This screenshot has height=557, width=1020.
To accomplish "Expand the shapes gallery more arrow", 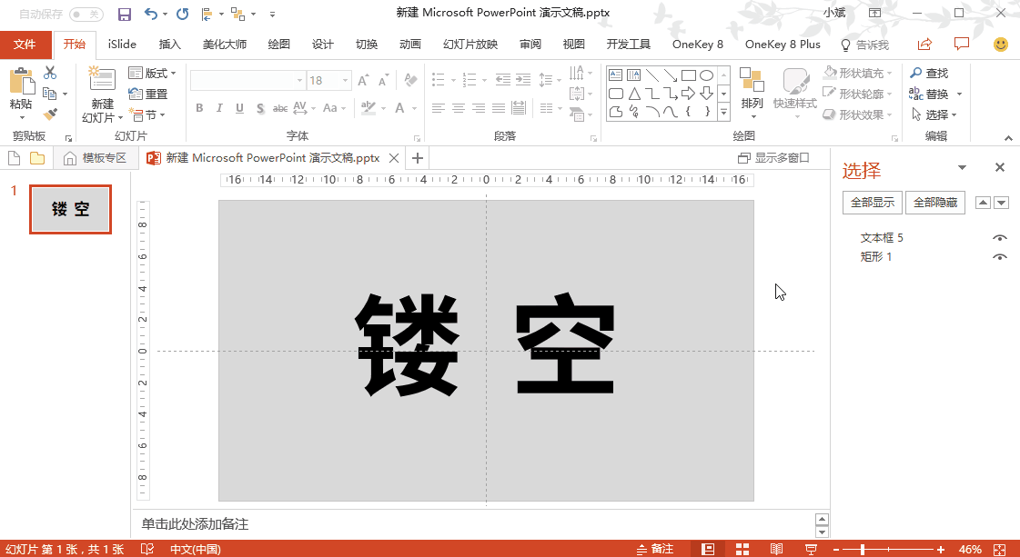I will [724, 113].
